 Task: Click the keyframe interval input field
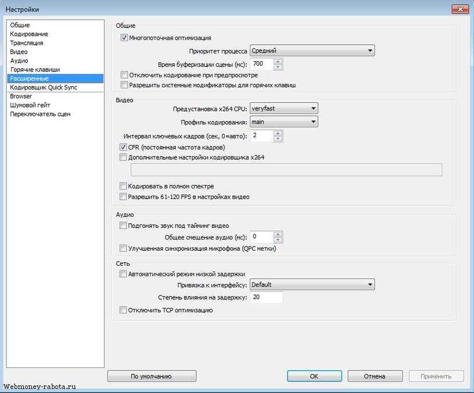(x=262, y=135)
